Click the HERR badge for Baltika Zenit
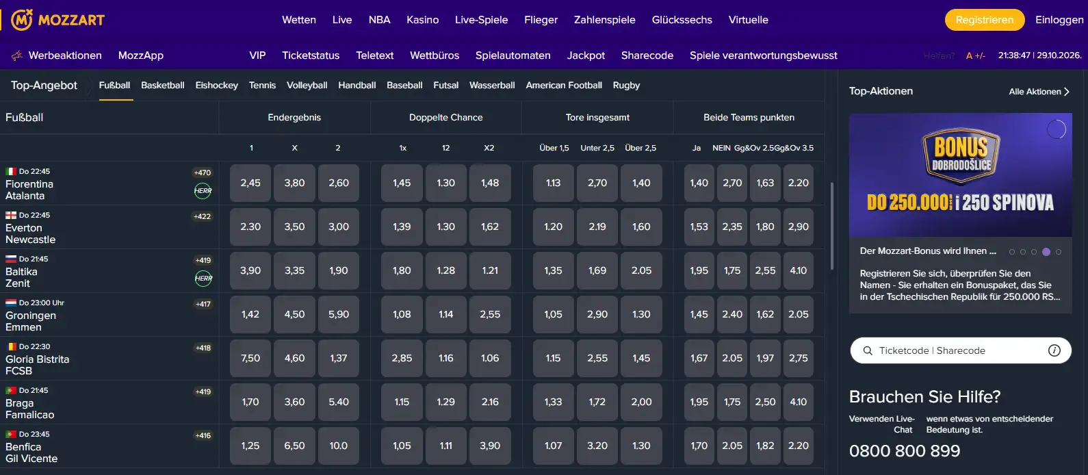Viewport: 1088px width, 475px height. click(x=203, y=279)
